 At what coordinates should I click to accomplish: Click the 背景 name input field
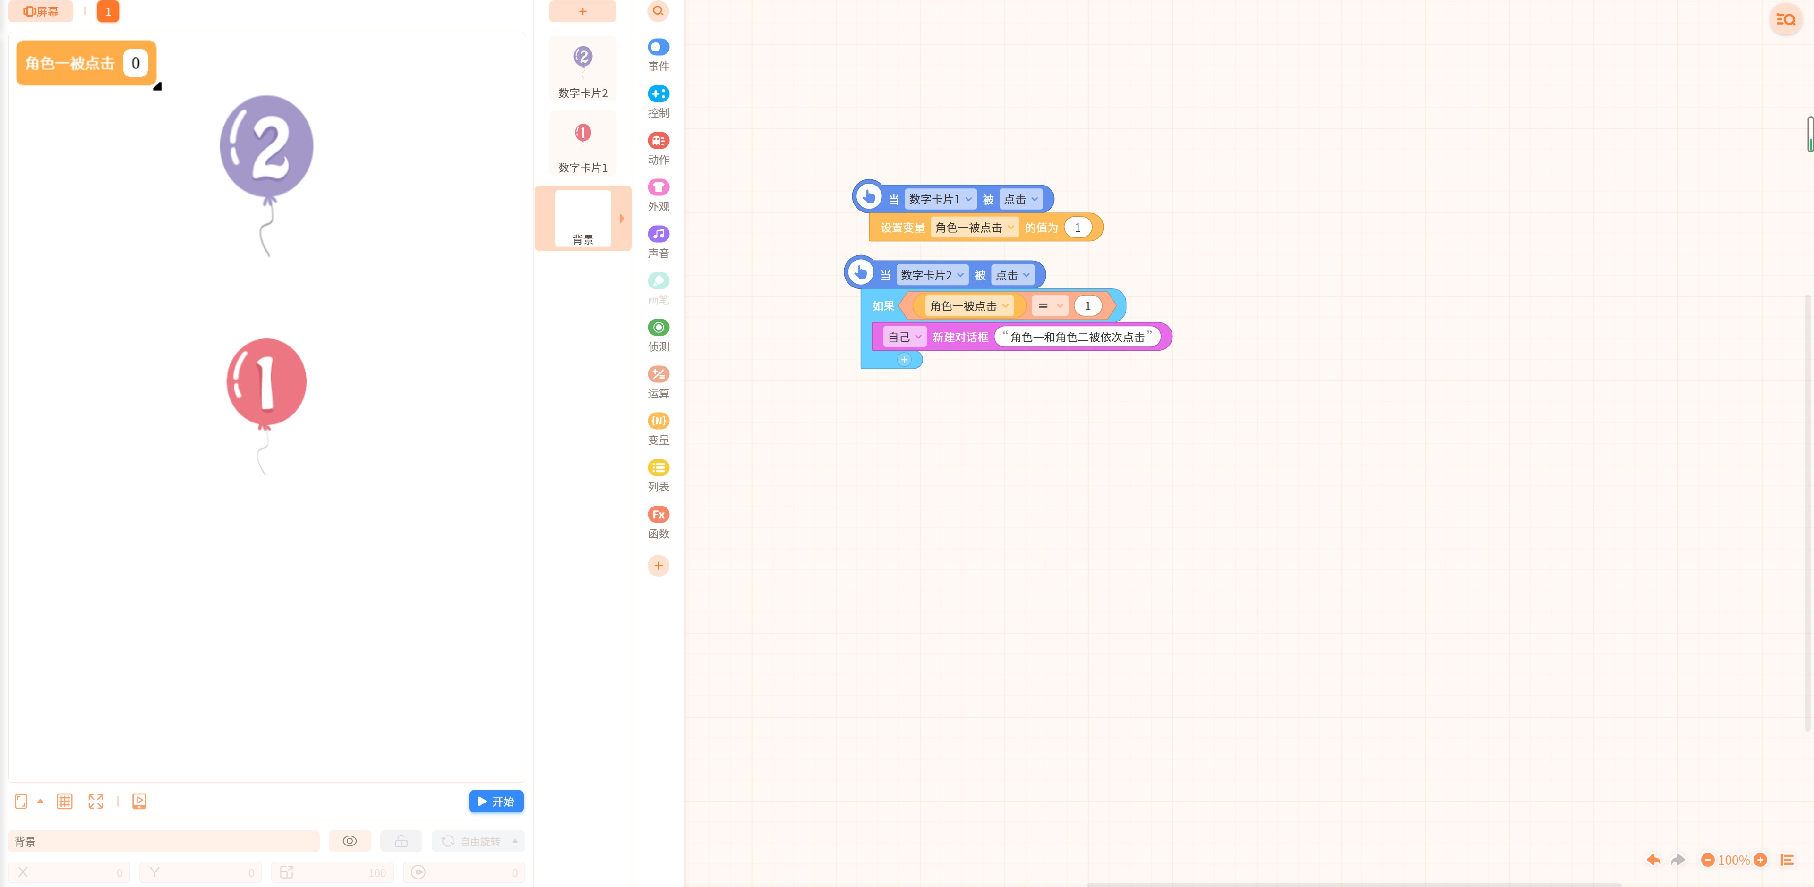coord(163,841)
